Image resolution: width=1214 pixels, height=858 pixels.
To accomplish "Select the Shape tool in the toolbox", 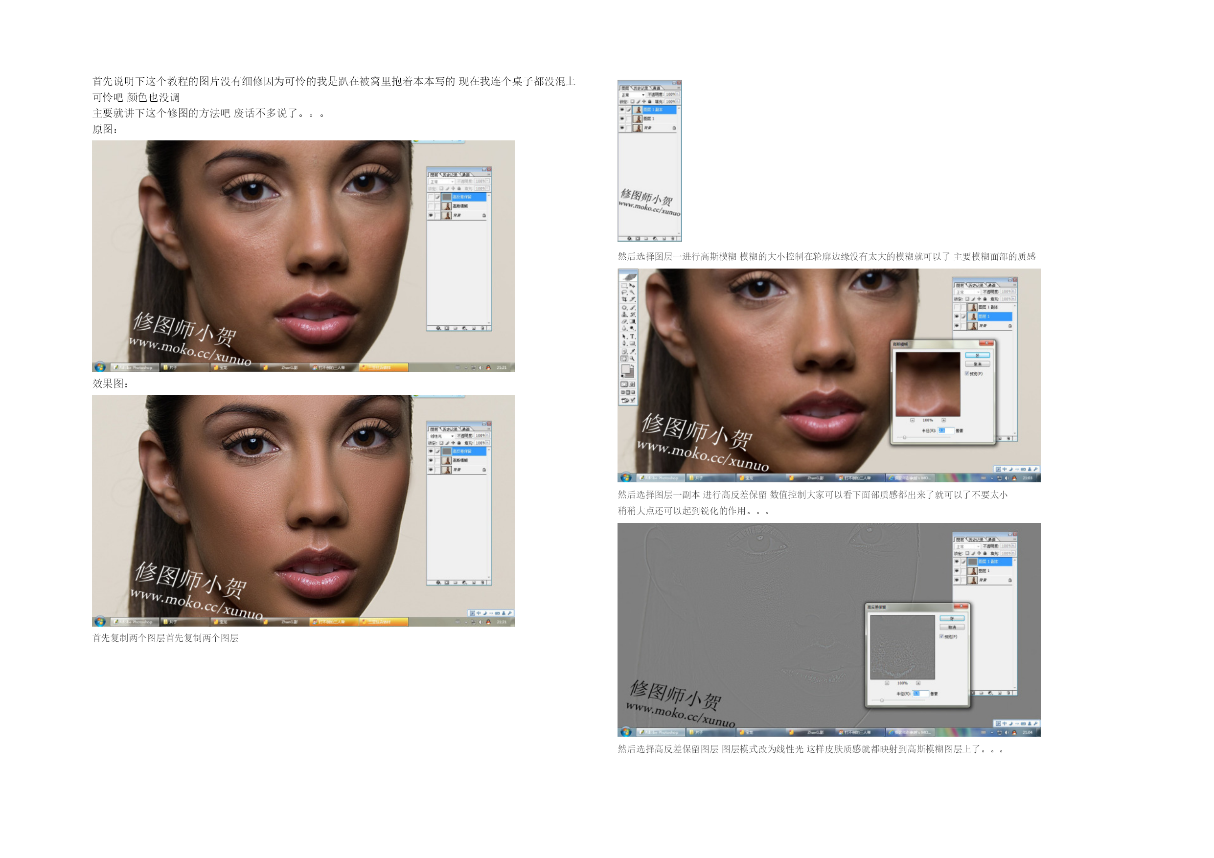I will 632,343.
